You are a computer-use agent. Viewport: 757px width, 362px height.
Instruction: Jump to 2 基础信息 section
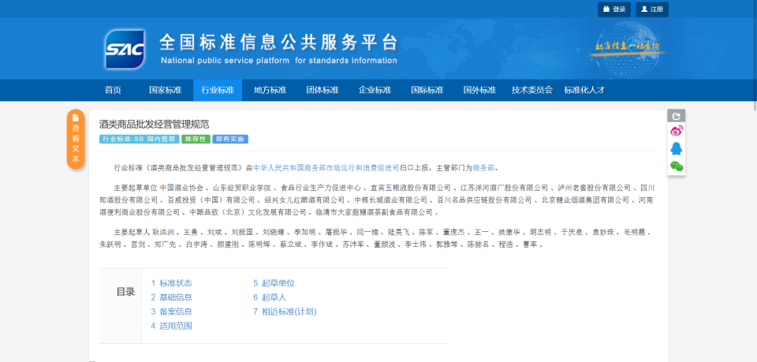[x=171, y=297]
